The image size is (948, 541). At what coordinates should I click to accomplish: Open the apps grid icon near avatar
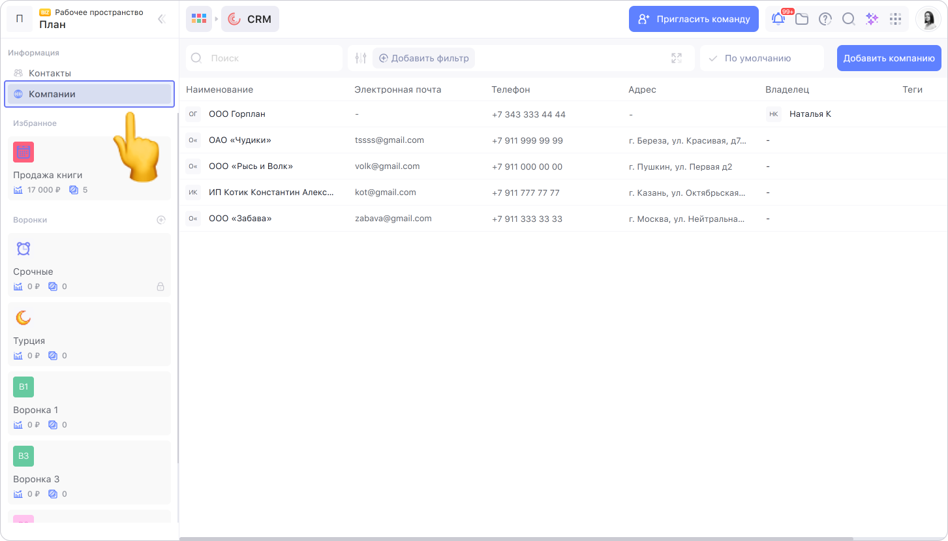click(x=895, y=19)
